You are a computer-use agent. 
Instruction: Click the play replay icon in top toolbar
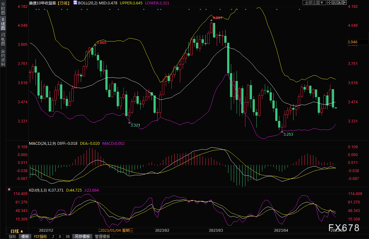339,3
